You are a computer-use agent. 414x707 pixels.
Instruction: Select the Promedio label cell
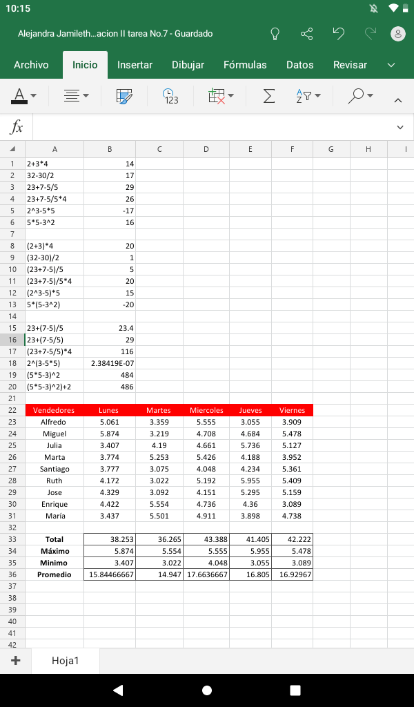tap(55, 574)
